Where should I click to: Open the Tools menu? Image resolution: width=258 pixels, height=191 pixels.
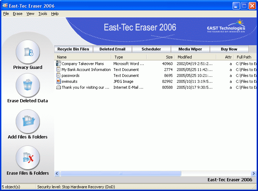click(43, 14)
